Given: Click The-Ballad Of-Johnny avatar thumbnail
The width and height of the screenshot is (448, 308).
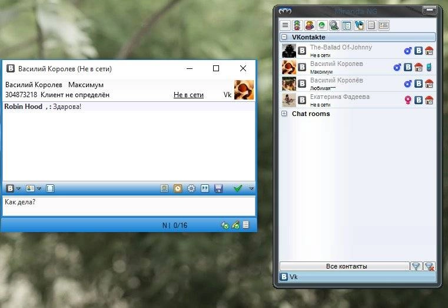Looking at the screenshot, I should tap(289, 51).
